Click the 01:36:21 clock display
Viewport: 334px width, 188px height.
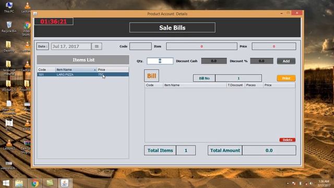tap(54, 21)
